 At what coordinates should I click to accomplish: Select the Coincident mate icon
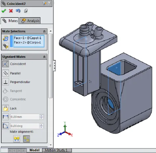6,64
